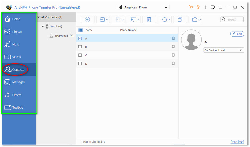250x147 pixels.
Task: Open the shopping cart purchase icon
Action: 191,7
